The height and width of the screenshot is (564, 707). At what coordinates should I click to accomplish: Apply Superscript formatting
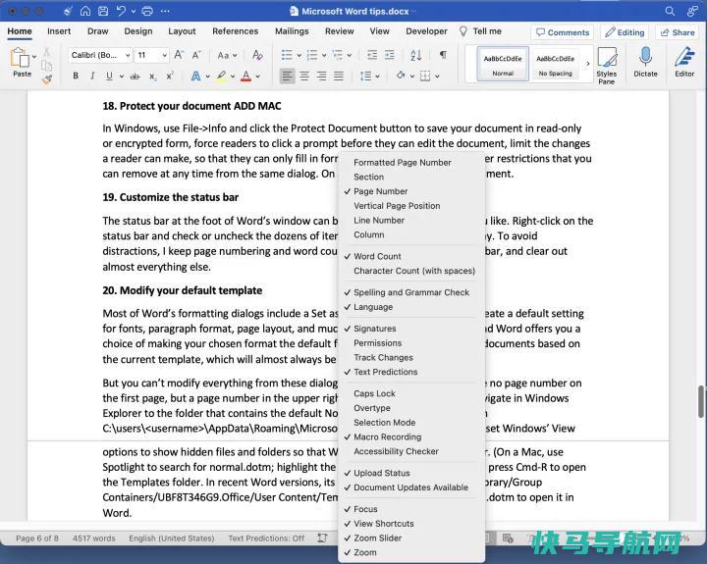[170, 77]
